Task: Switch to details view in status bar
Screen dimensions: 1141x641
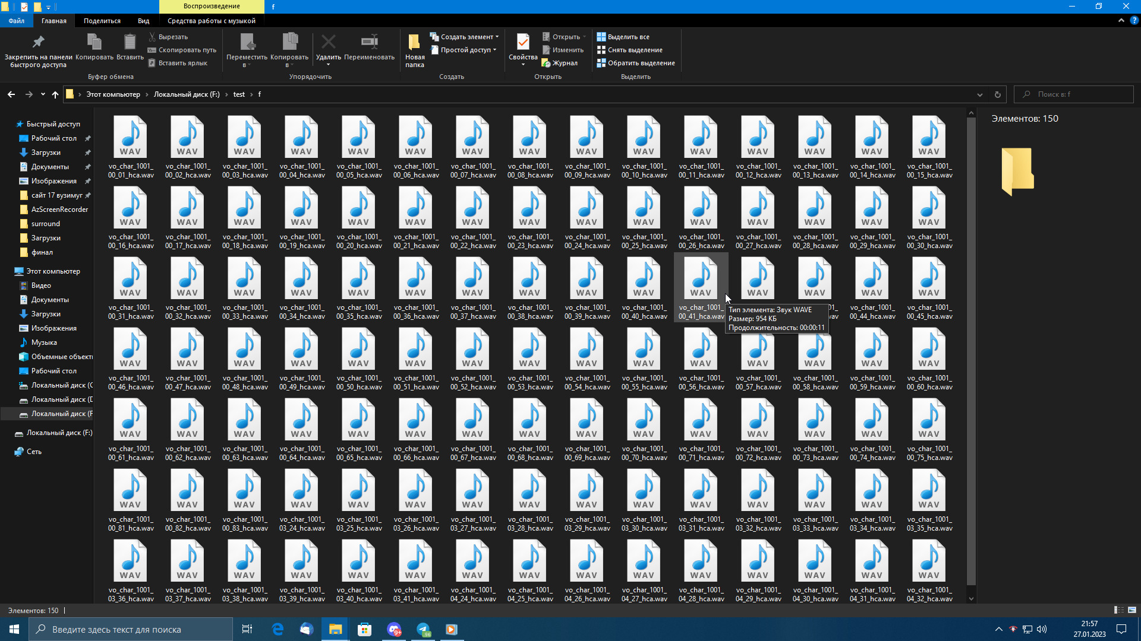Action: point(1118,610)
